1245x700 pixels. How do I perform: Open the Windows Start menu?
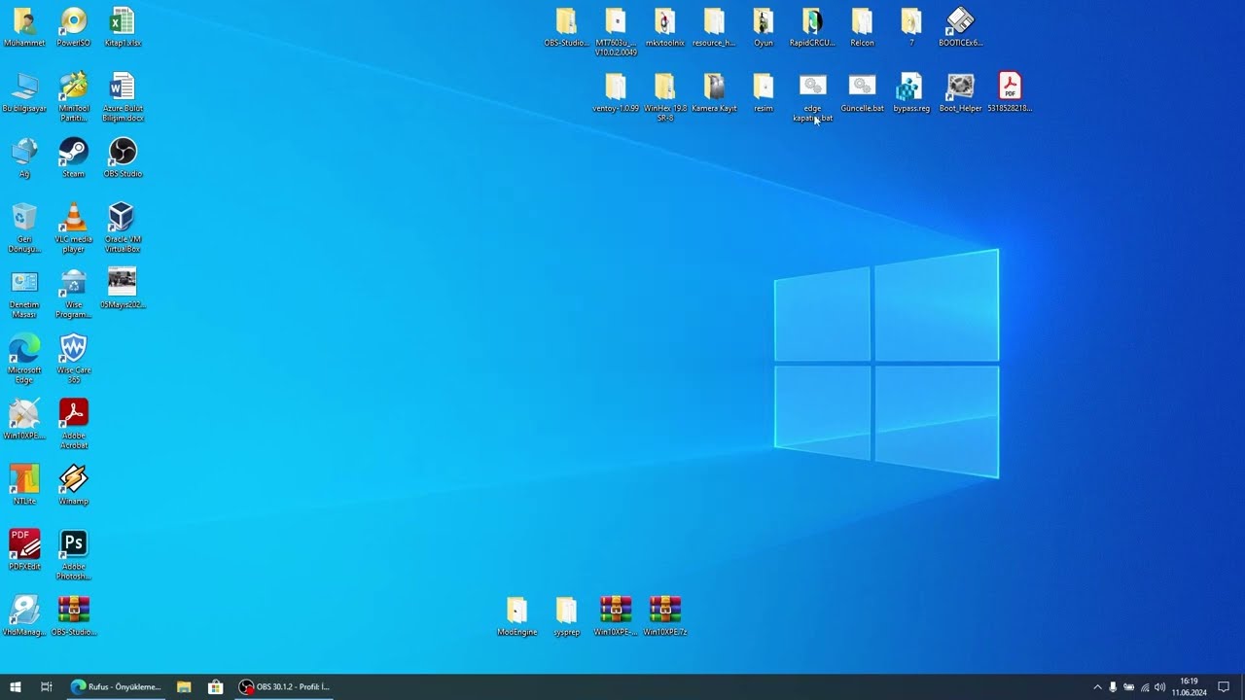tap(16, 686)
